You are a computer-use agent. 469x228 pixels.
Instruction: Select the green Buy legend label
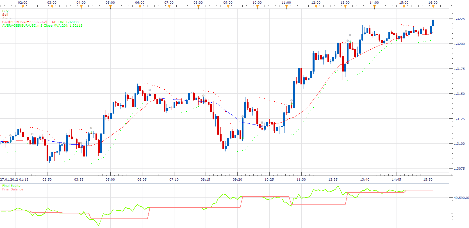click(x=5, y=11)
